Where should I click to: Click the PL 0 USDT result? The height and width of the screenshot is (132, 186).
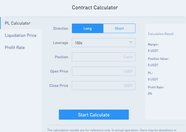tap(153, 79)
